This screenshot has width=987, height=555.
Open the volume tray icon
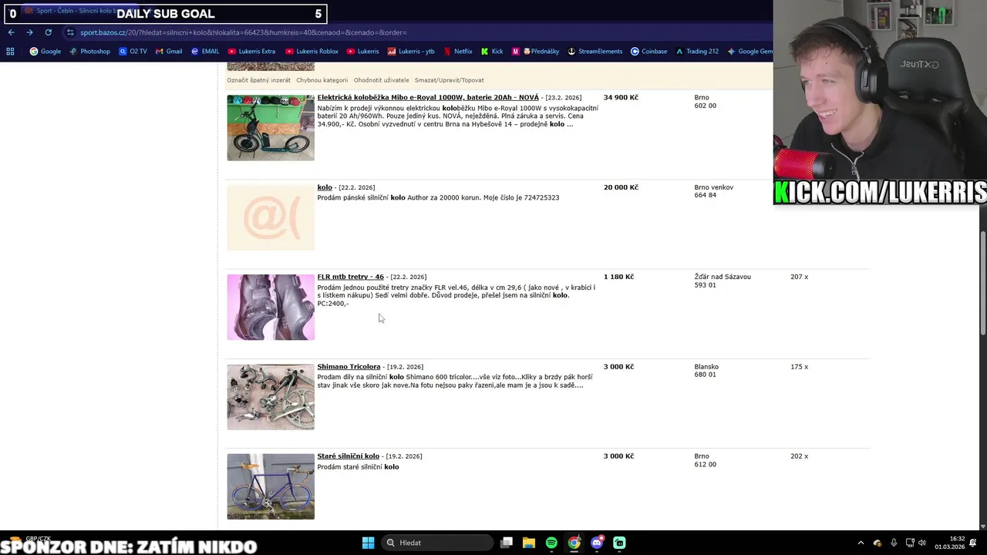pyautogui.click(x=922, y=543)
